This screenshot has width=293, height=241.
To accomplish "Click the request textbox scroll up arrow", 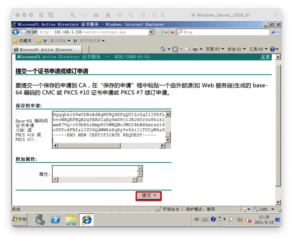I will coord(168,114).
